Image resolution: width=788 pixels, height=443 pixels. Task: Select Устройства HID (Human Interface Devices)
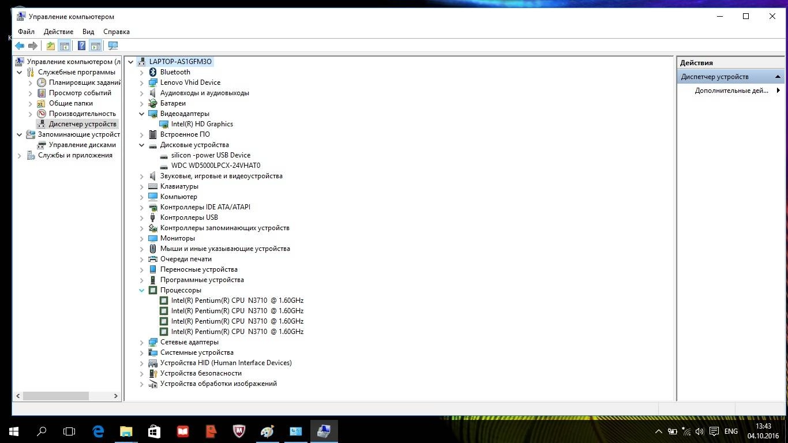point(226,363)
